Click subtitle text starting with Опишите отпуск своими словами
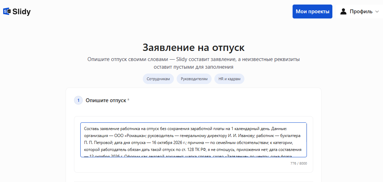 click(x=193, y=63)
